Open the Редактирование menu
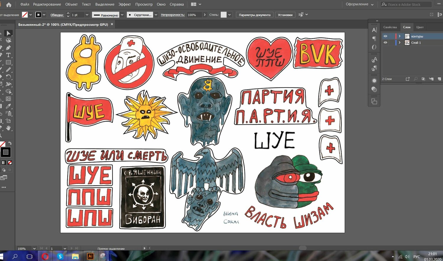 tap(47, 4)
